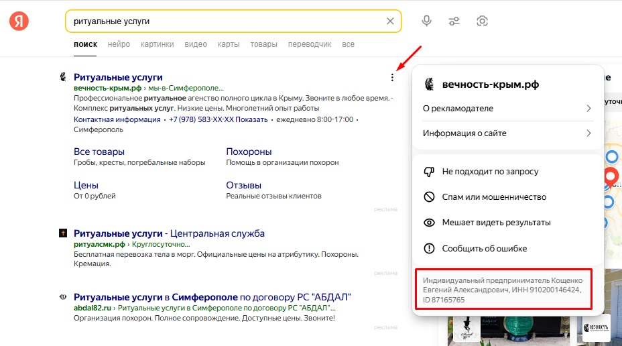Open the Отзывы sitelink
This screenshot has height=346, width=622.
[243, 185]
